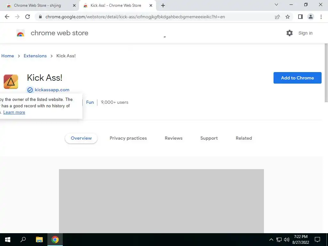The height and width of the screenshot is (246, 328).
Task: Go back using browser back arrow
Action: point(7,17)
